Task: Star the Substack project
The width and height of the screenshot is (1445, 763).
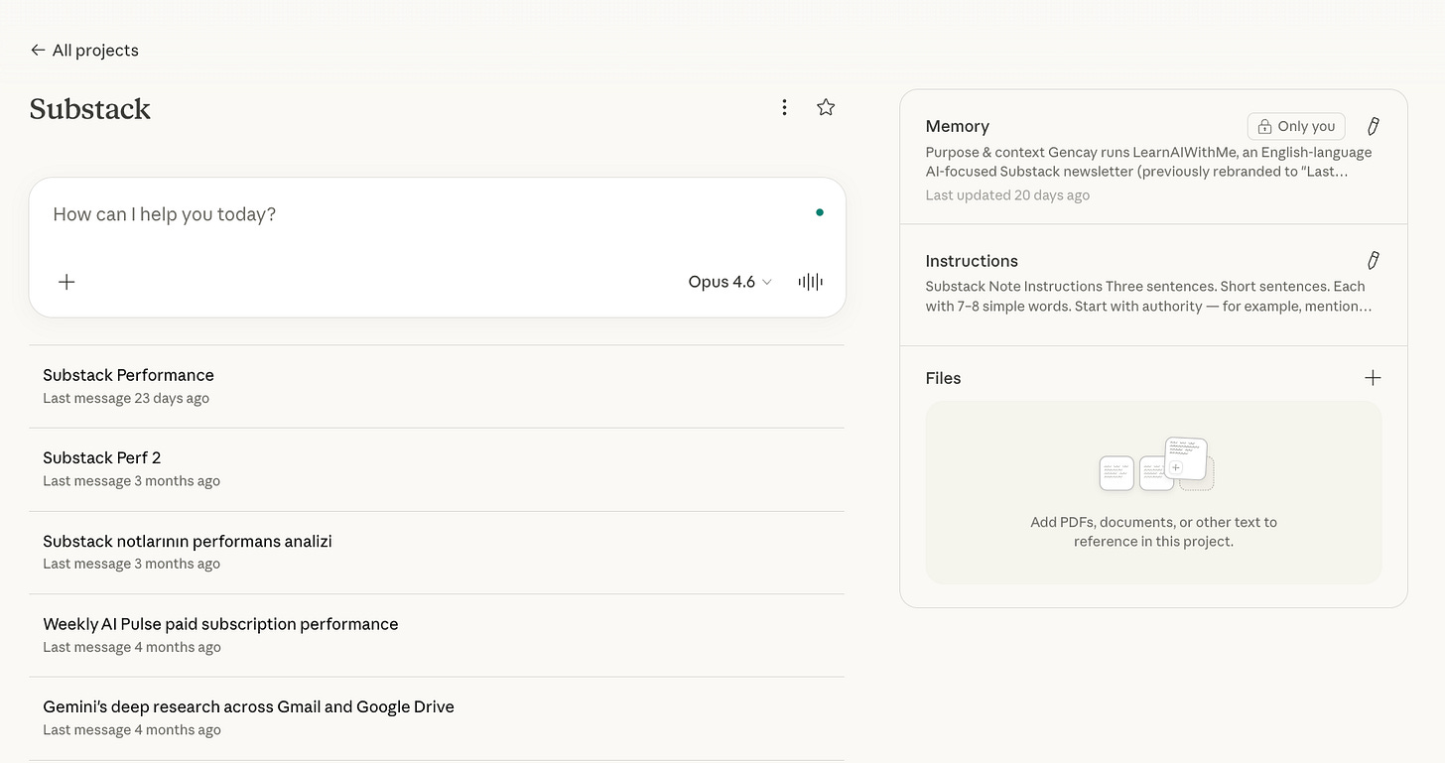Action: click(826, 107)
